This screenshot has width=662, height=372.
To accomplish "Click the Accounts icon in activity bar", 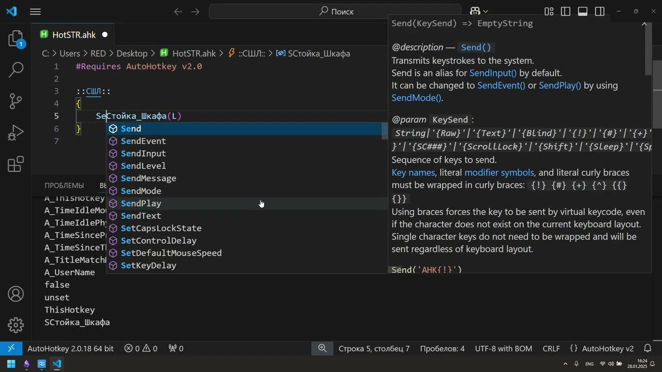I will [16, 294].
